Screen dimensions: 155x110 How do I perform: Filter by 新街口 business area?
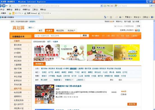coord(44,76)
